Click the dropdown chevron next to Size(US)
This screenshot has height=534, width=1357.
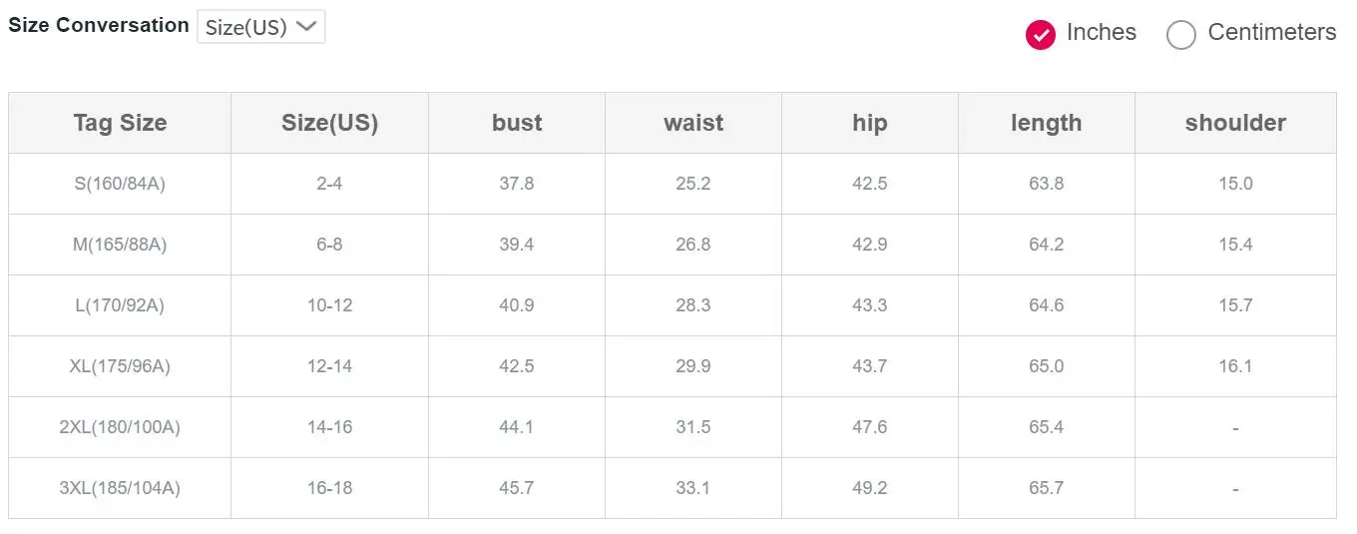click(x=307, y=27)
